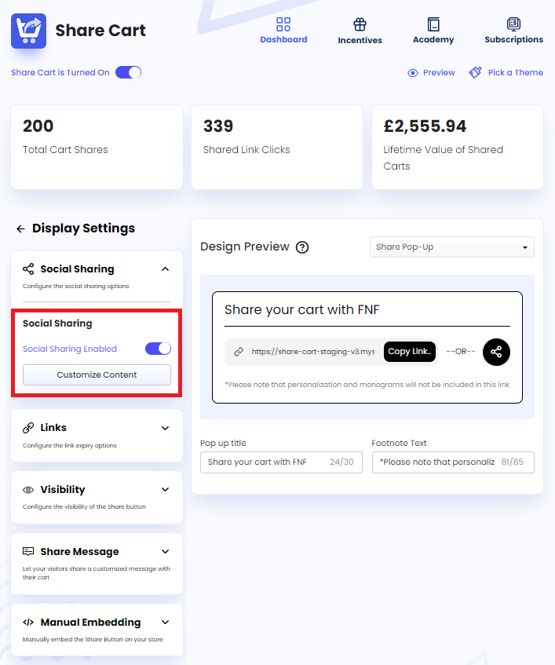The height and width of the screenshot is (665, 555).
Task: Click the Share Cart logo icon
Action: 28,31
